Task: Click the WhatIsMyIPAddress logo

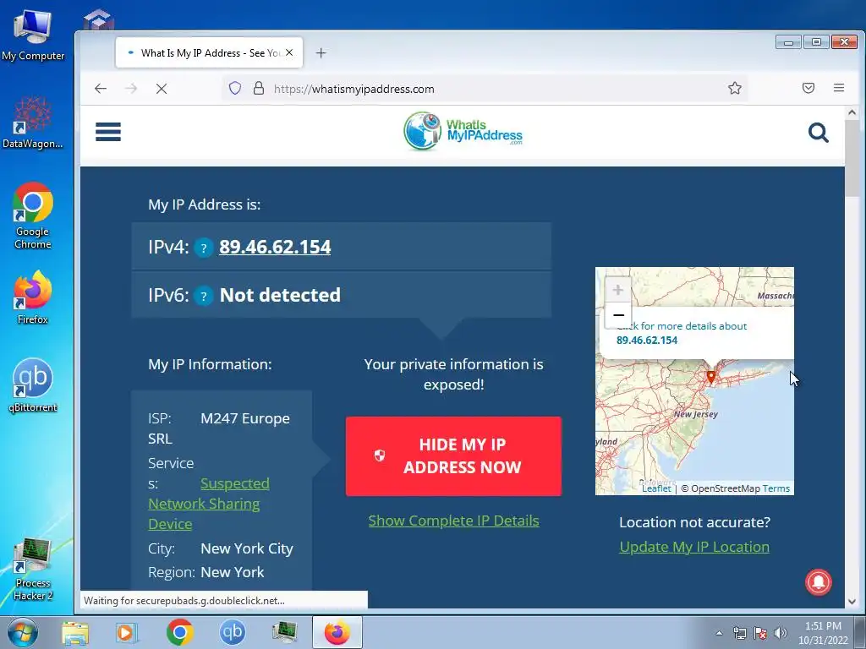Action: coord(463,131)
